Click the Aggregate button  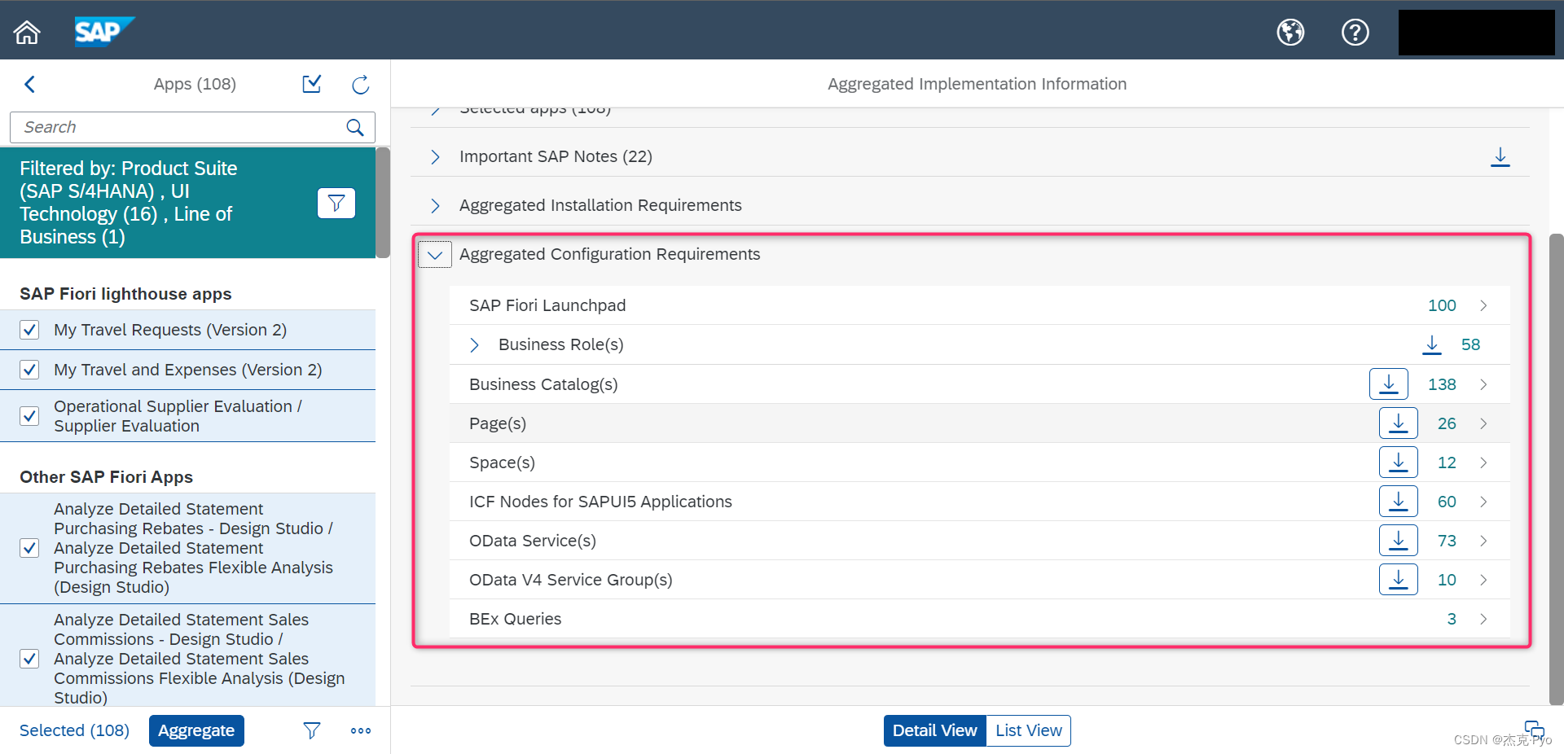[x=196, y=730]
